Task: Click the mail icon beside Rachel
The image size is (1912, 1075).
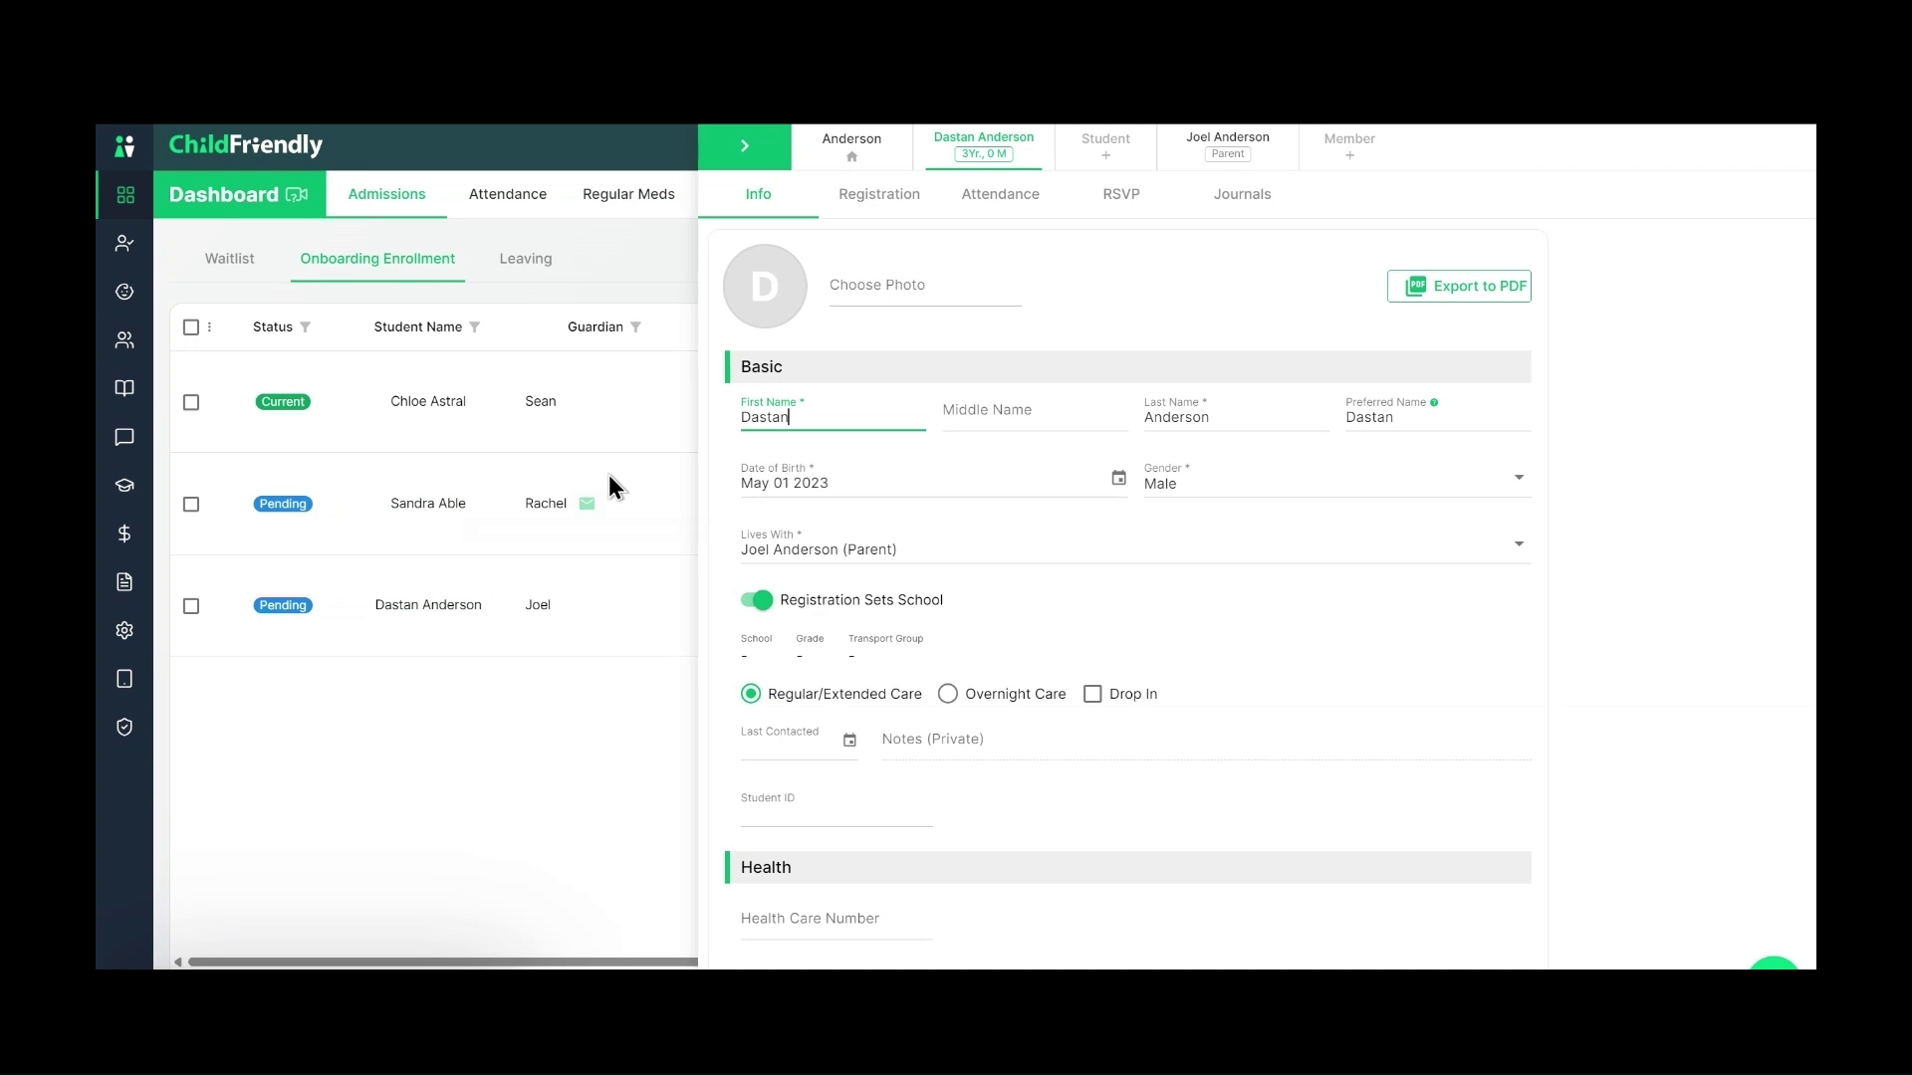Action: pos(587,504)
